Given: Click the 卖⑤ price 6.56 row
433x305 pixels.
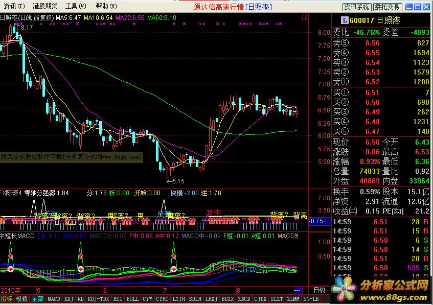Looking at the screenshot, I should click(381, 43).
